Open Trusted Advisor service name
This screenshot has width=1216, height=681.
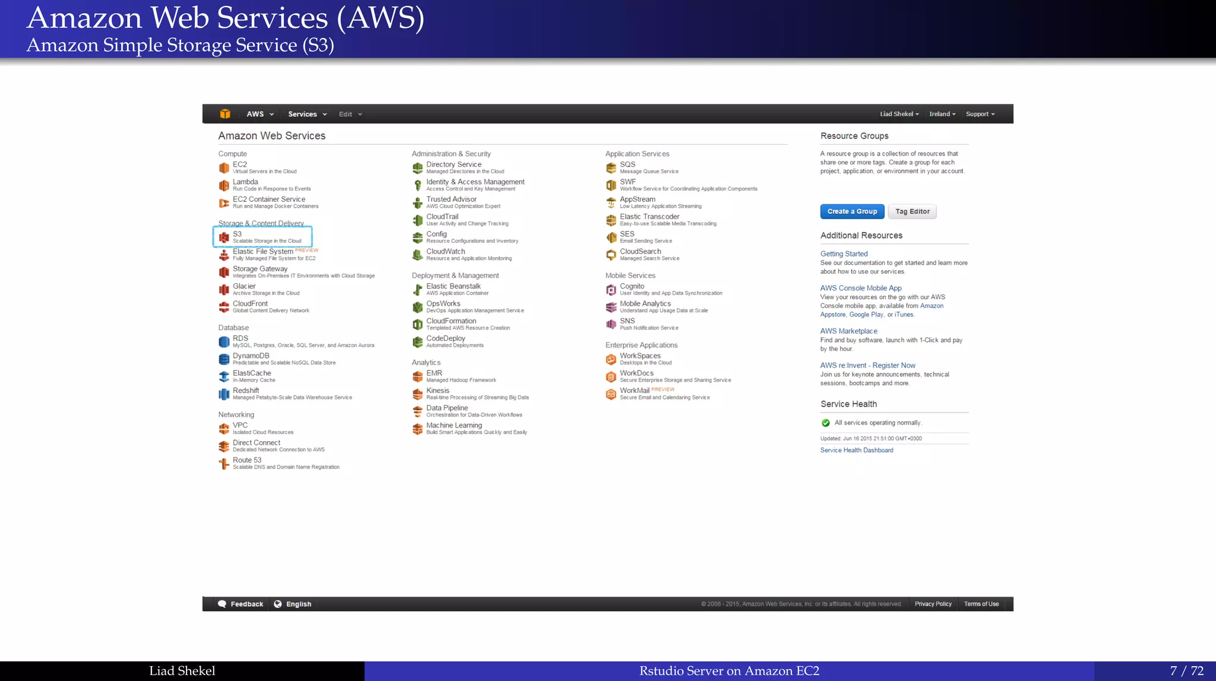[x=451, y=199]
